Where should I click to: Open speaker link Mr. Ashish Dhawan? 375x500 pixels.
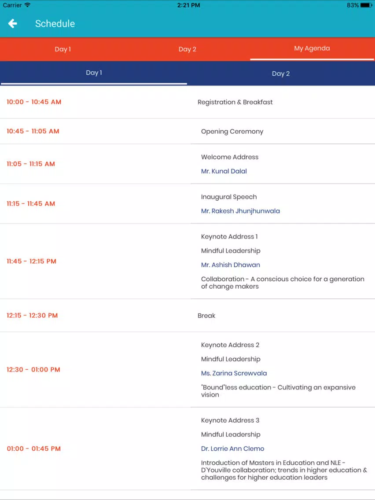[x=231, y=265]
